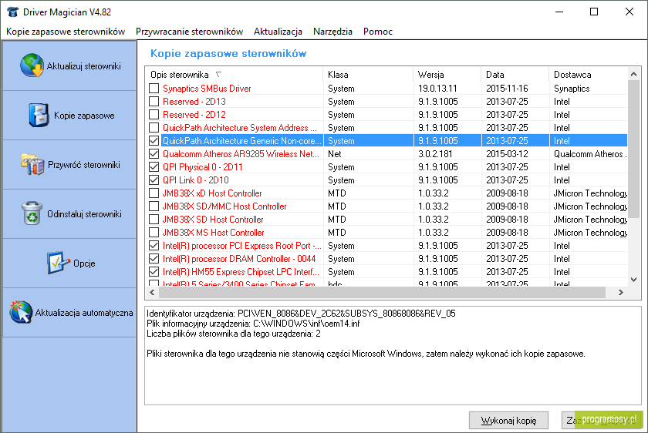Click version 3.0.2.181 cell

[x=435, y=154]
